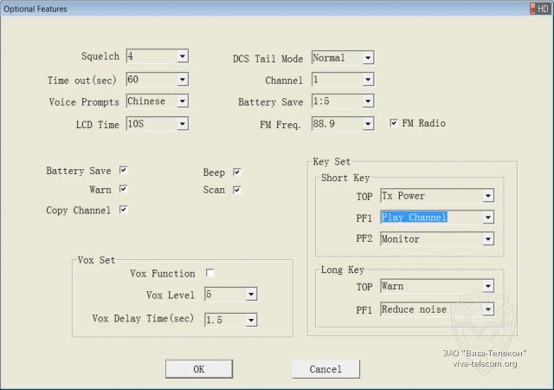The width and height of the screenshot is (554, 390).
Task: Expand the LCD Time dropdown
Action: (x=182, y=124)
